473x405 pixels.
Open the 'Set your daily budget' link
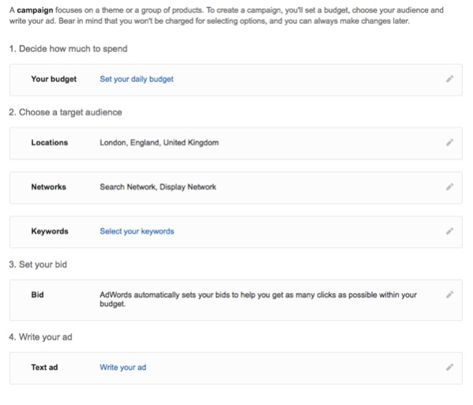[137, 79]
